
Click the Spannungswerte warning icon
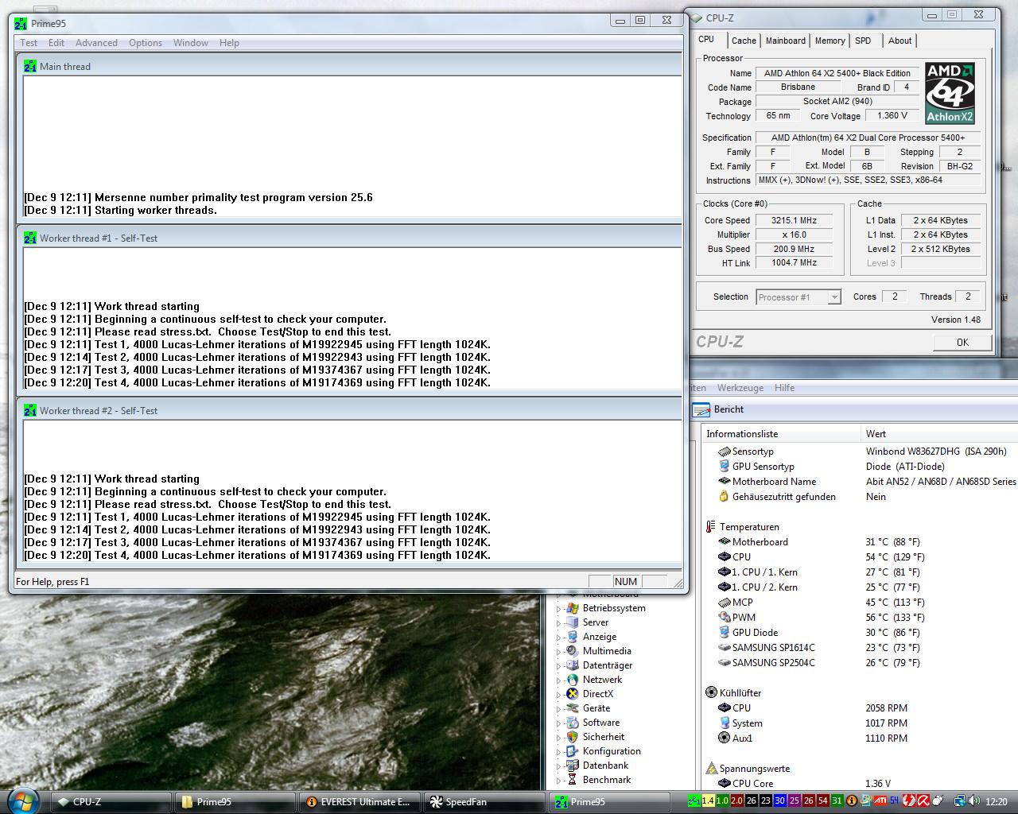[711, 769]
